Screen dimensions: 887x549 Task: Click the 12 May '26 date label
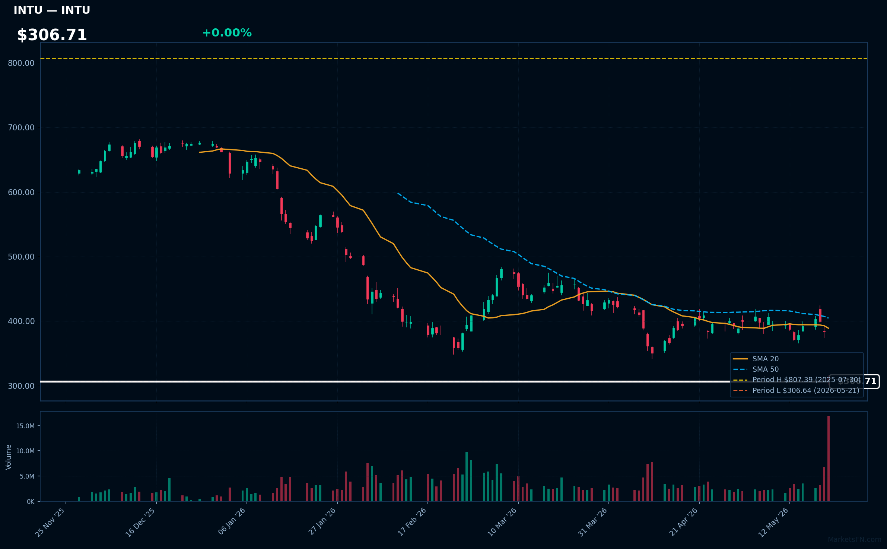tap(773, 522)
